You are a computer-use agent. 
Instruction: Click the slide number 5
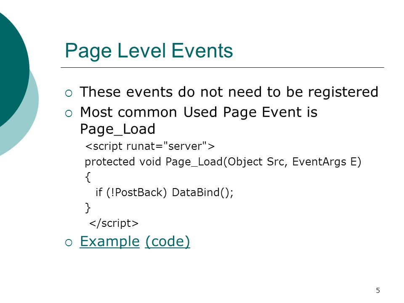[x=378, y=290]
